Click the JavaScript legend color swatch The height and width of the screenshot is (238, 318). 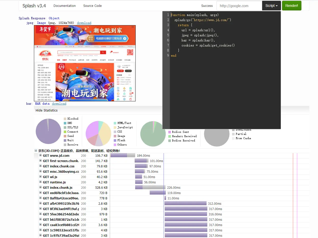click(x=115, y=127)
